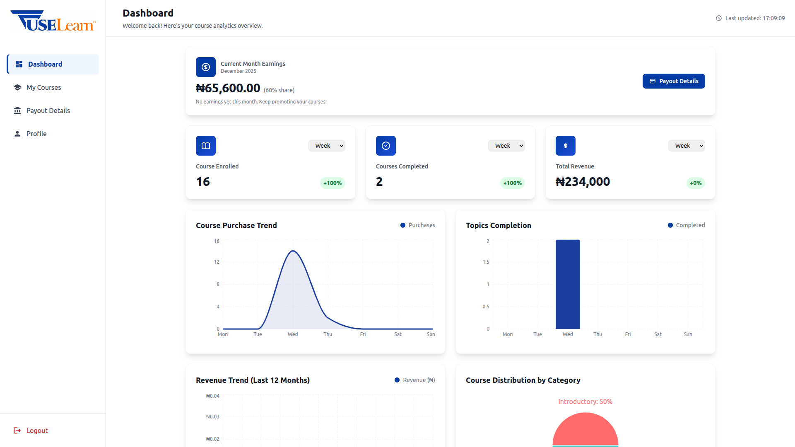Click the red Logout arrow icon
The width and height of the screenshot is (795, 447).
[x=17, y=430]
